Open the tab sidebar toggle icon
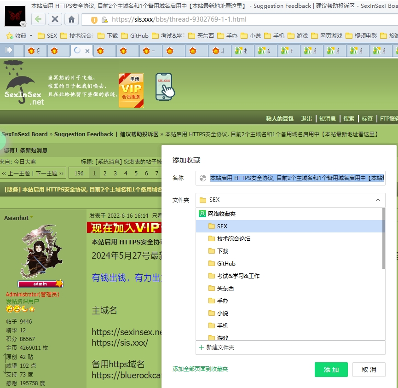The height and width of the screenshot is (388, 398). tap(9, 50)
